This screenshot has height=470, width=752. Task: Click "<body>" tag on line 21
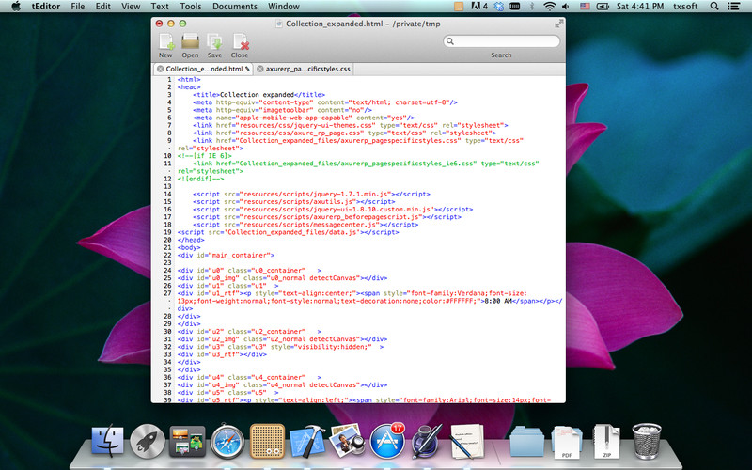(x=189, y=247)
